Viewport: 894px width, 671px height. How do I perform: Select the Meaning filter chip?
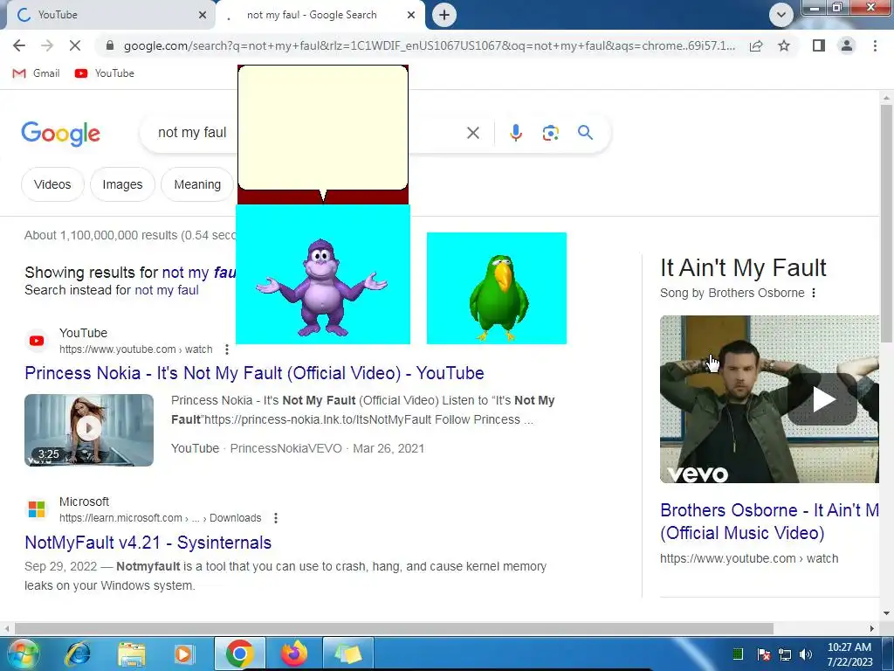pyautogui.click(x=197, y=184)
